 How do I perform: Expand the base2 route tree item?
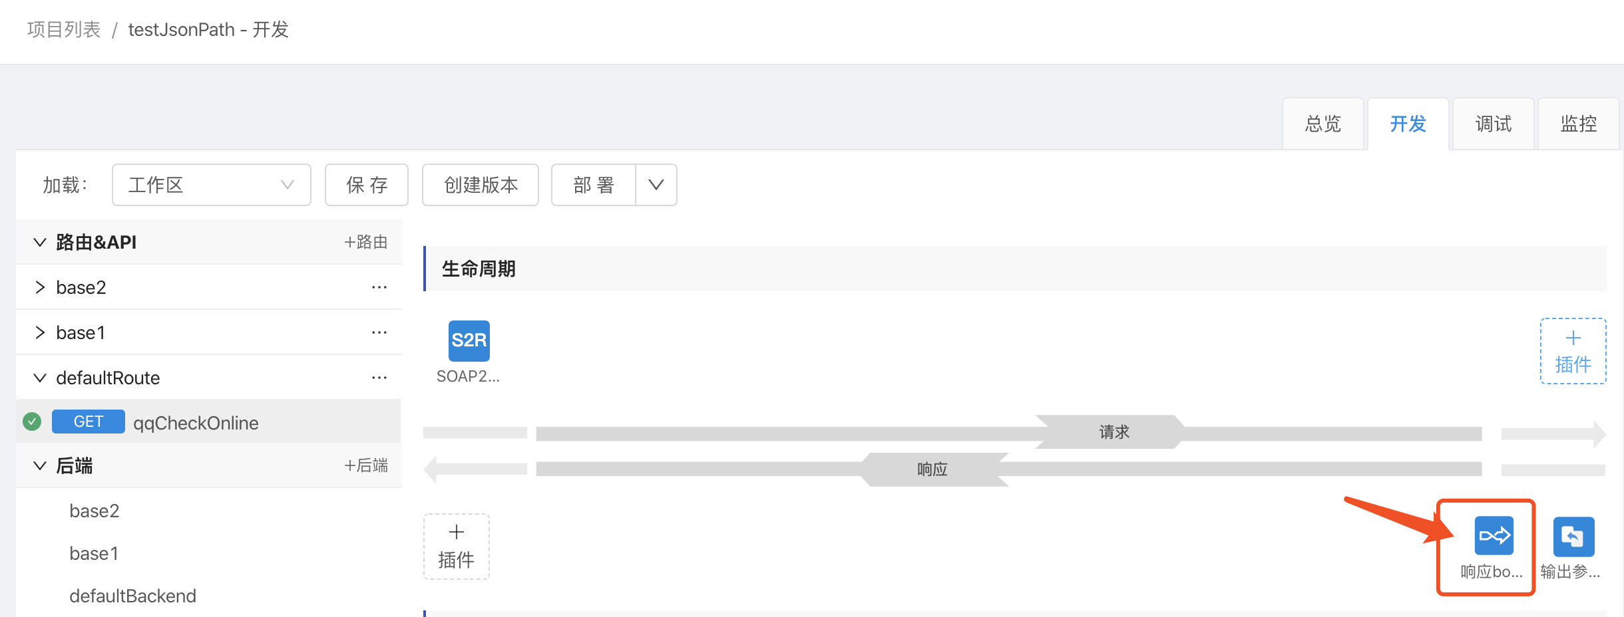coord(40,287)
